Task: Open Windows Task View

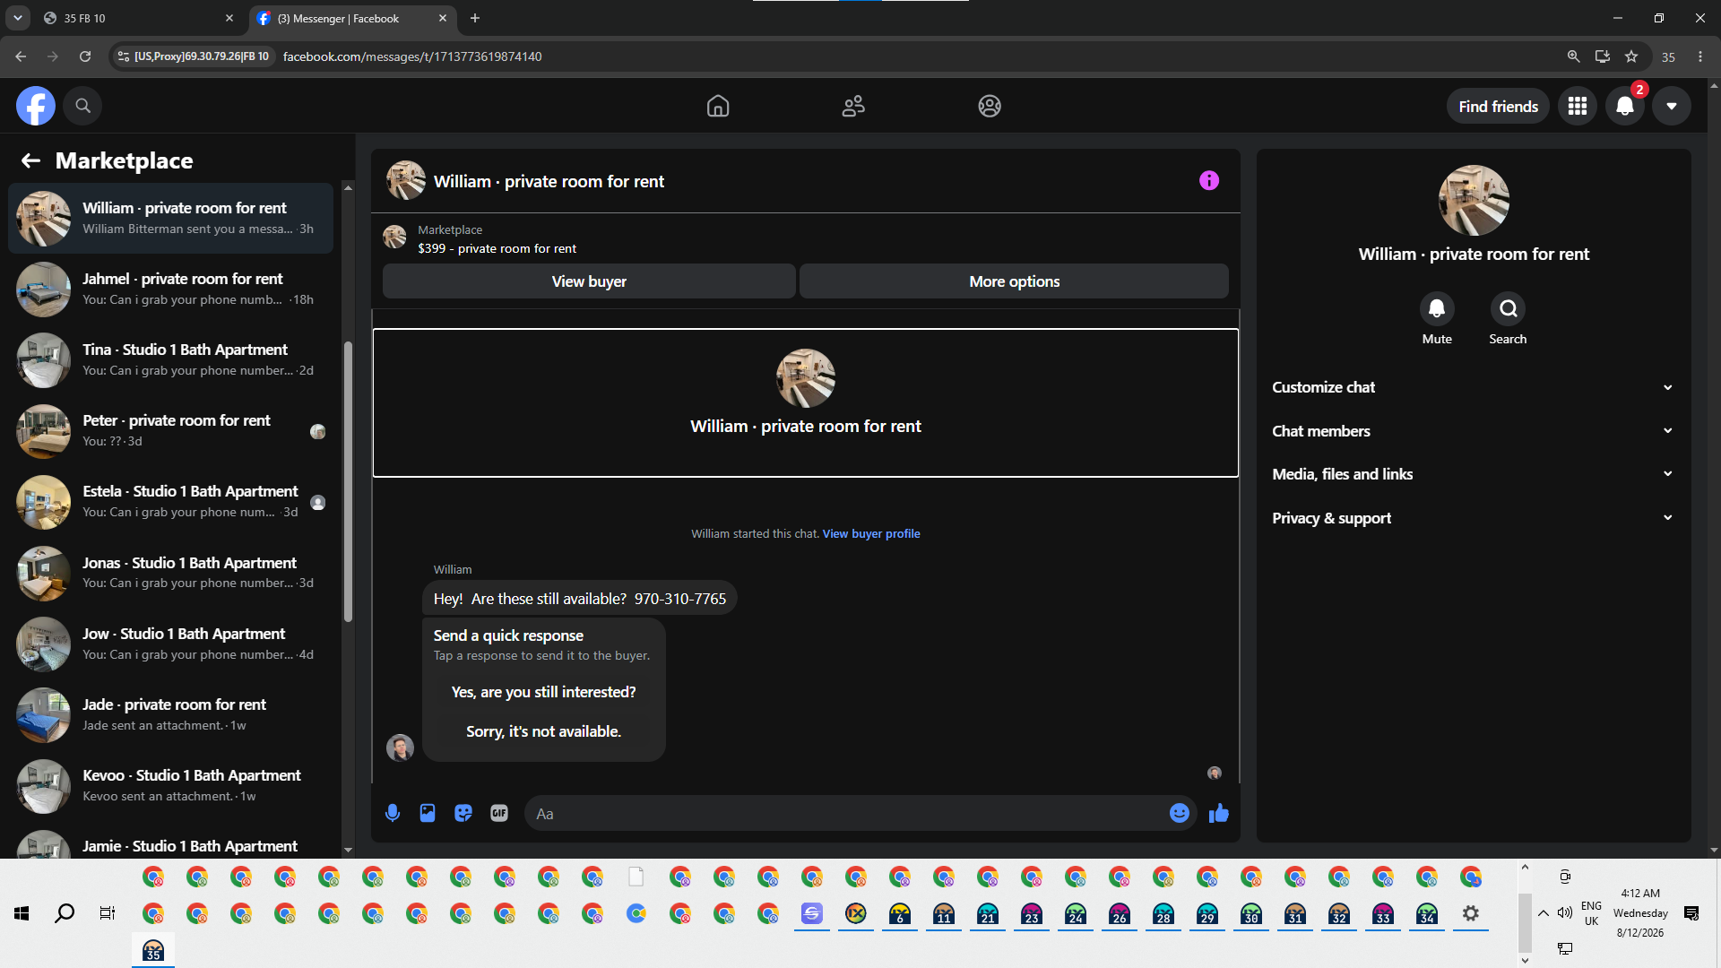Action: (x=108, y=913)
